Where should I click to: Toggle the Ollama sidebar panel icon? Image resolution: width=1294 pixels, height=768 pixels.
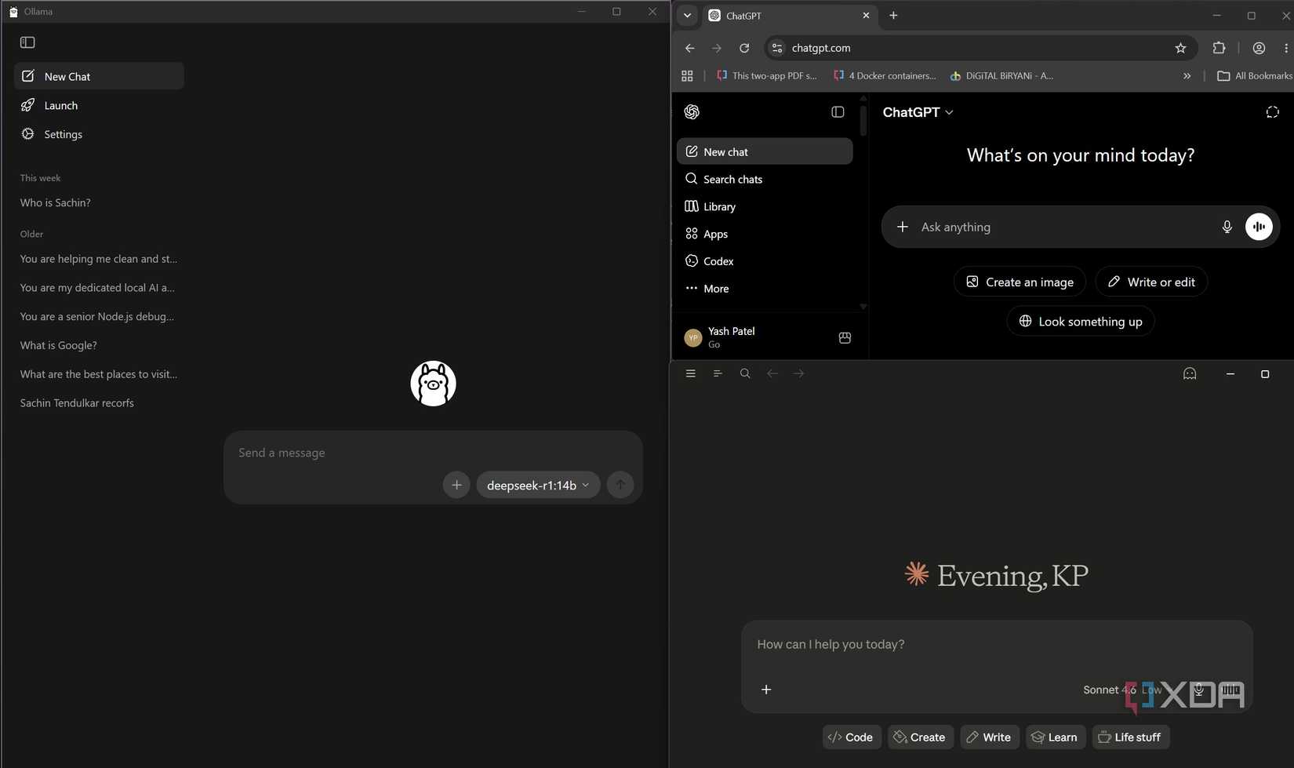pos(27,42)
